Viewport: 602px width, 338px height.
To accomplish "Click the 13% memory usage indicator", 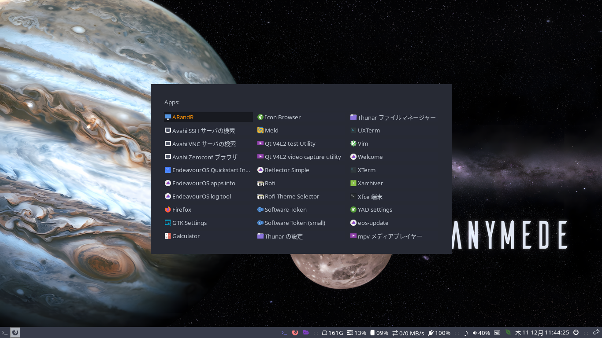I will click(357, 333).
